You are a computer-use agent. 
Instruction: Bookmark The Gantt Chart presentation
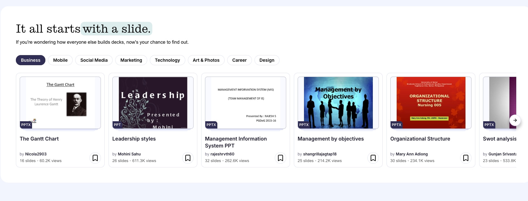(x=95, y=158)
